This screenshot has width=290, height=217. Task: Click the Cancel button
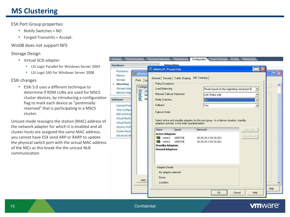point(237,192)
